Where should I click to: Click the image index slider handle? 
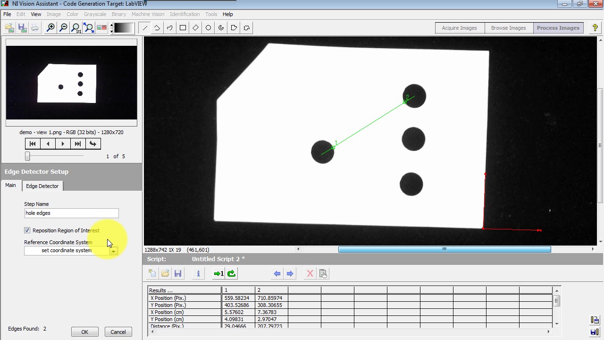(27, 156)
